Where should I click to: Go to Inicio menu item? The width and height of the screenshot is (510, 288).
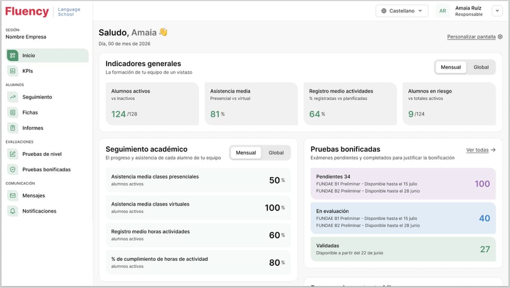(x=47, y=56)
